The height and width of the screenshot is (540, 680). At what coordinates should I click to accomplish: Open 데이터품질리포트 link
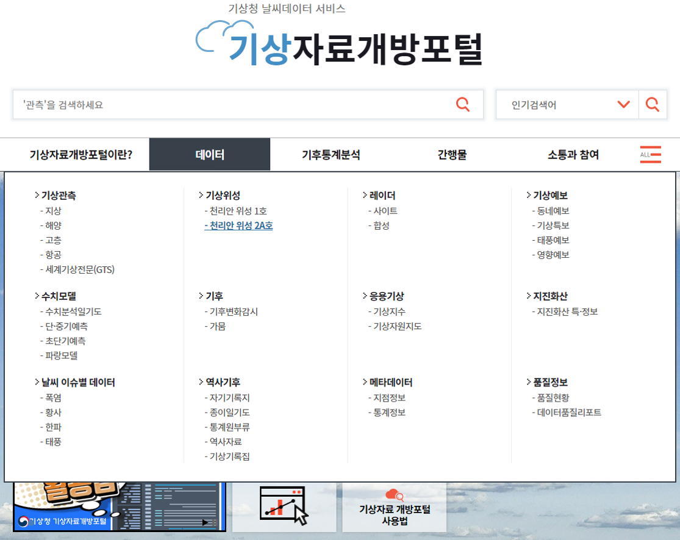[x=567, y=413]
